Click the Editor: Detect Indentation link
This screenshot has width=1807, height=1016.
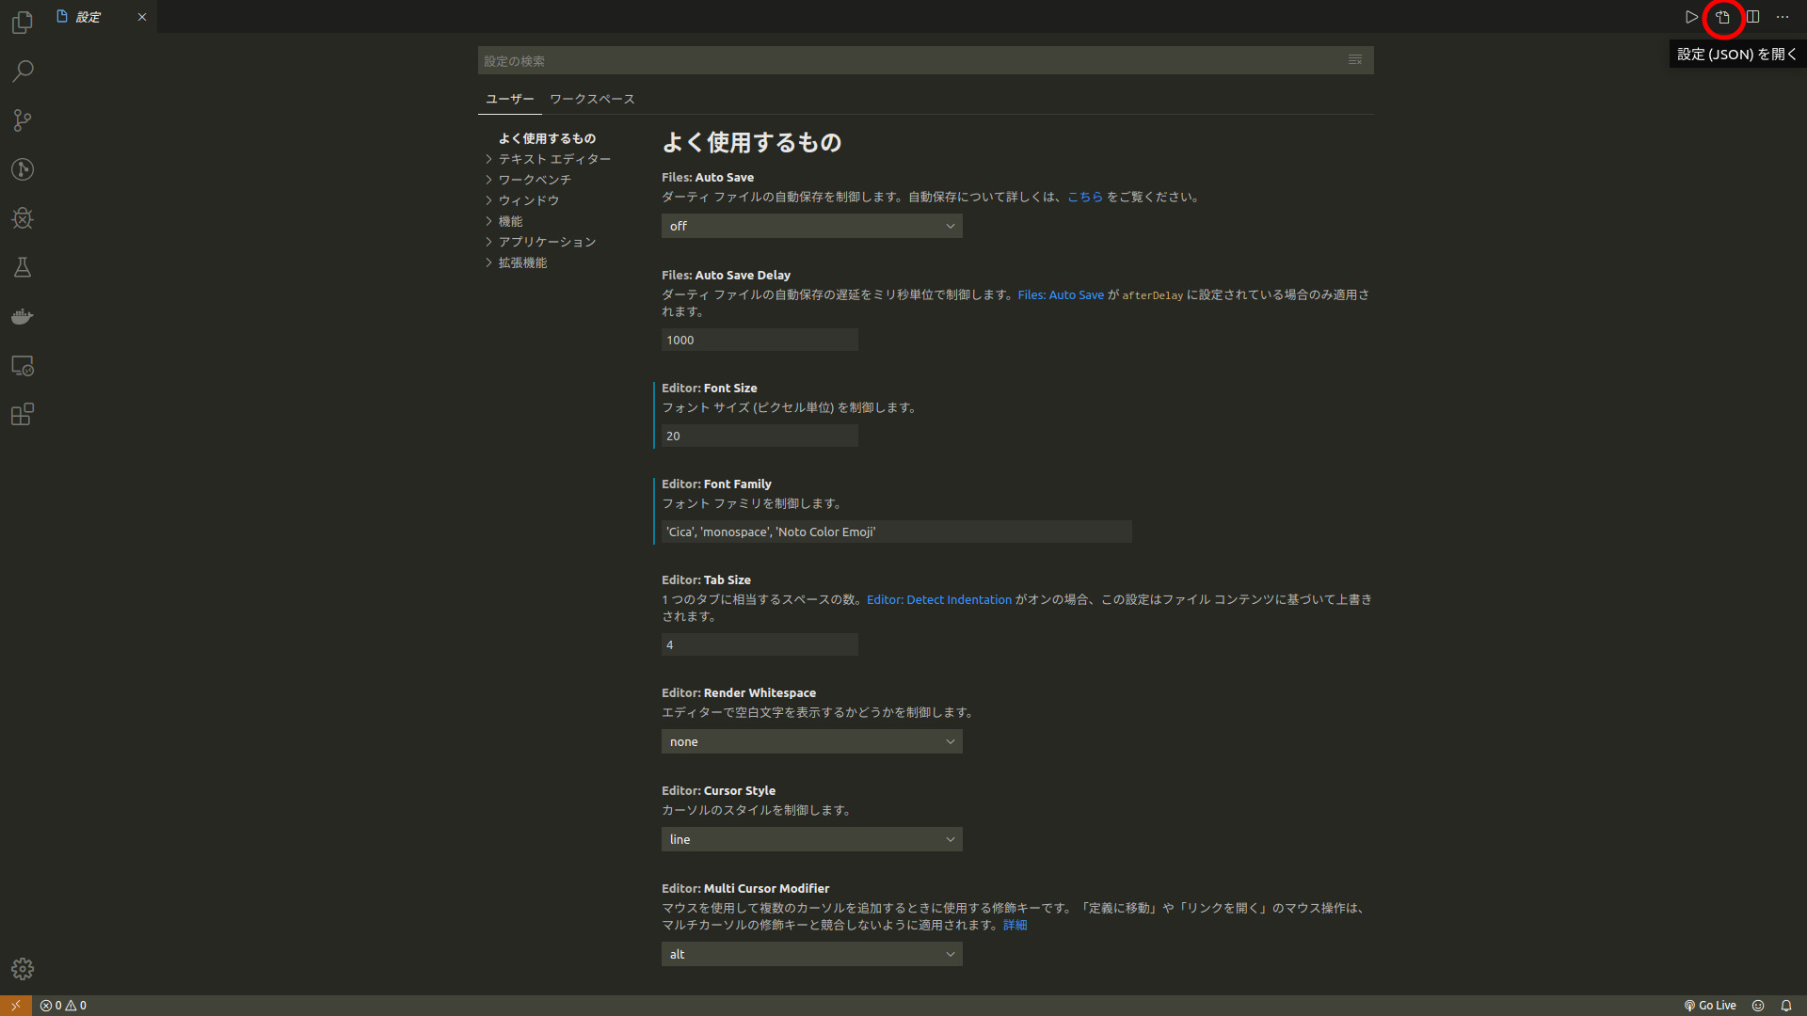tap(938, 599)
